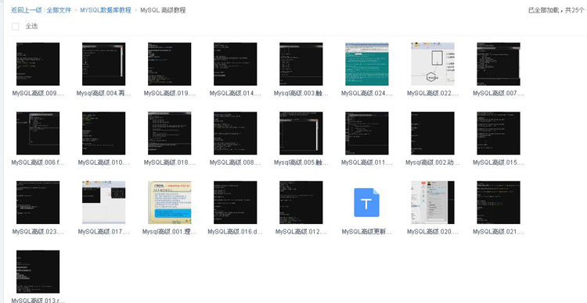
Task: Open video thumbnail MySQL高级.006.f
Action: coord(38,133)
